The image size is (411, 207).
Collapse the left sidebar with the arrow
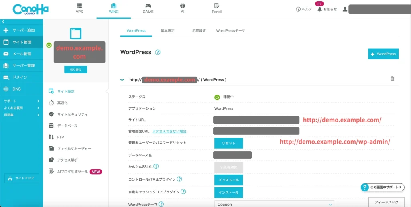pyautogui.click(x=3, y=22)
